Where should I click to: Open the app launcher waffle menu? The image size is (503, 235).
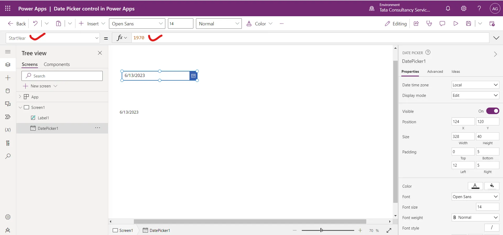(x=8, y=8)
